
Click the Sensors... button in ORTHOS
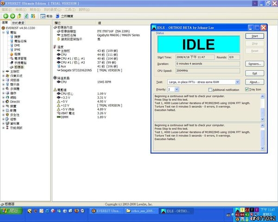tap(254, 64)
